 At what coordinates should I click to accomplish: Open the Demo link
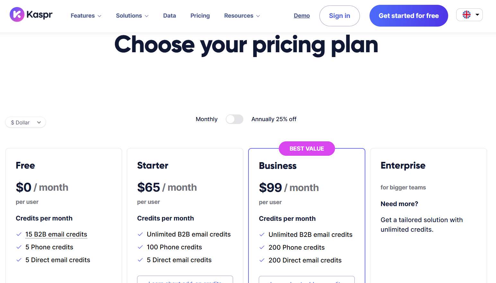[x=301, y=15]
